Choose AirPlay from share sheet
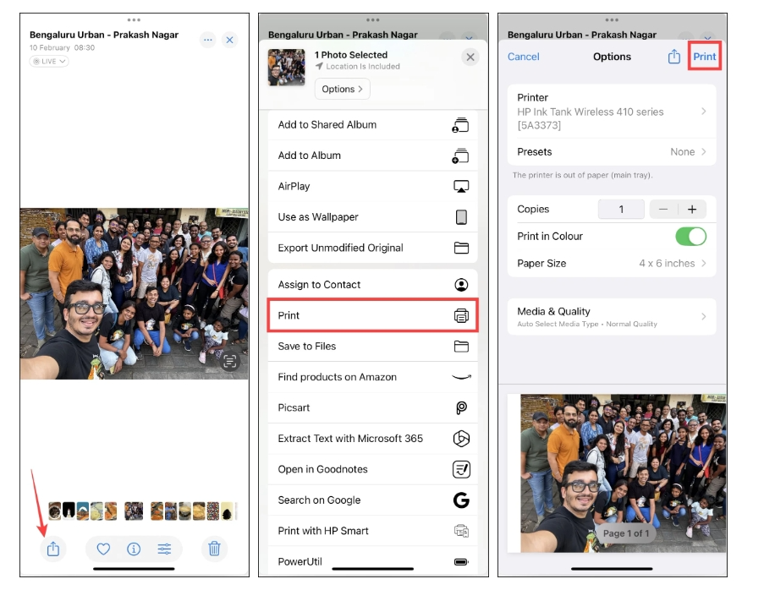The image size is (775, 590). [x=372, y=186]
